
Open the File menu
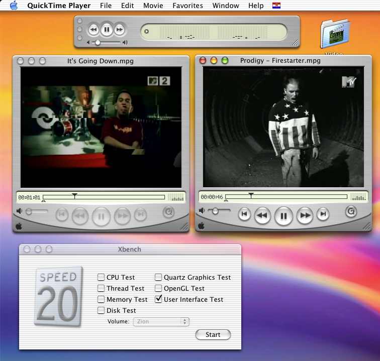[x=106, y=6]
